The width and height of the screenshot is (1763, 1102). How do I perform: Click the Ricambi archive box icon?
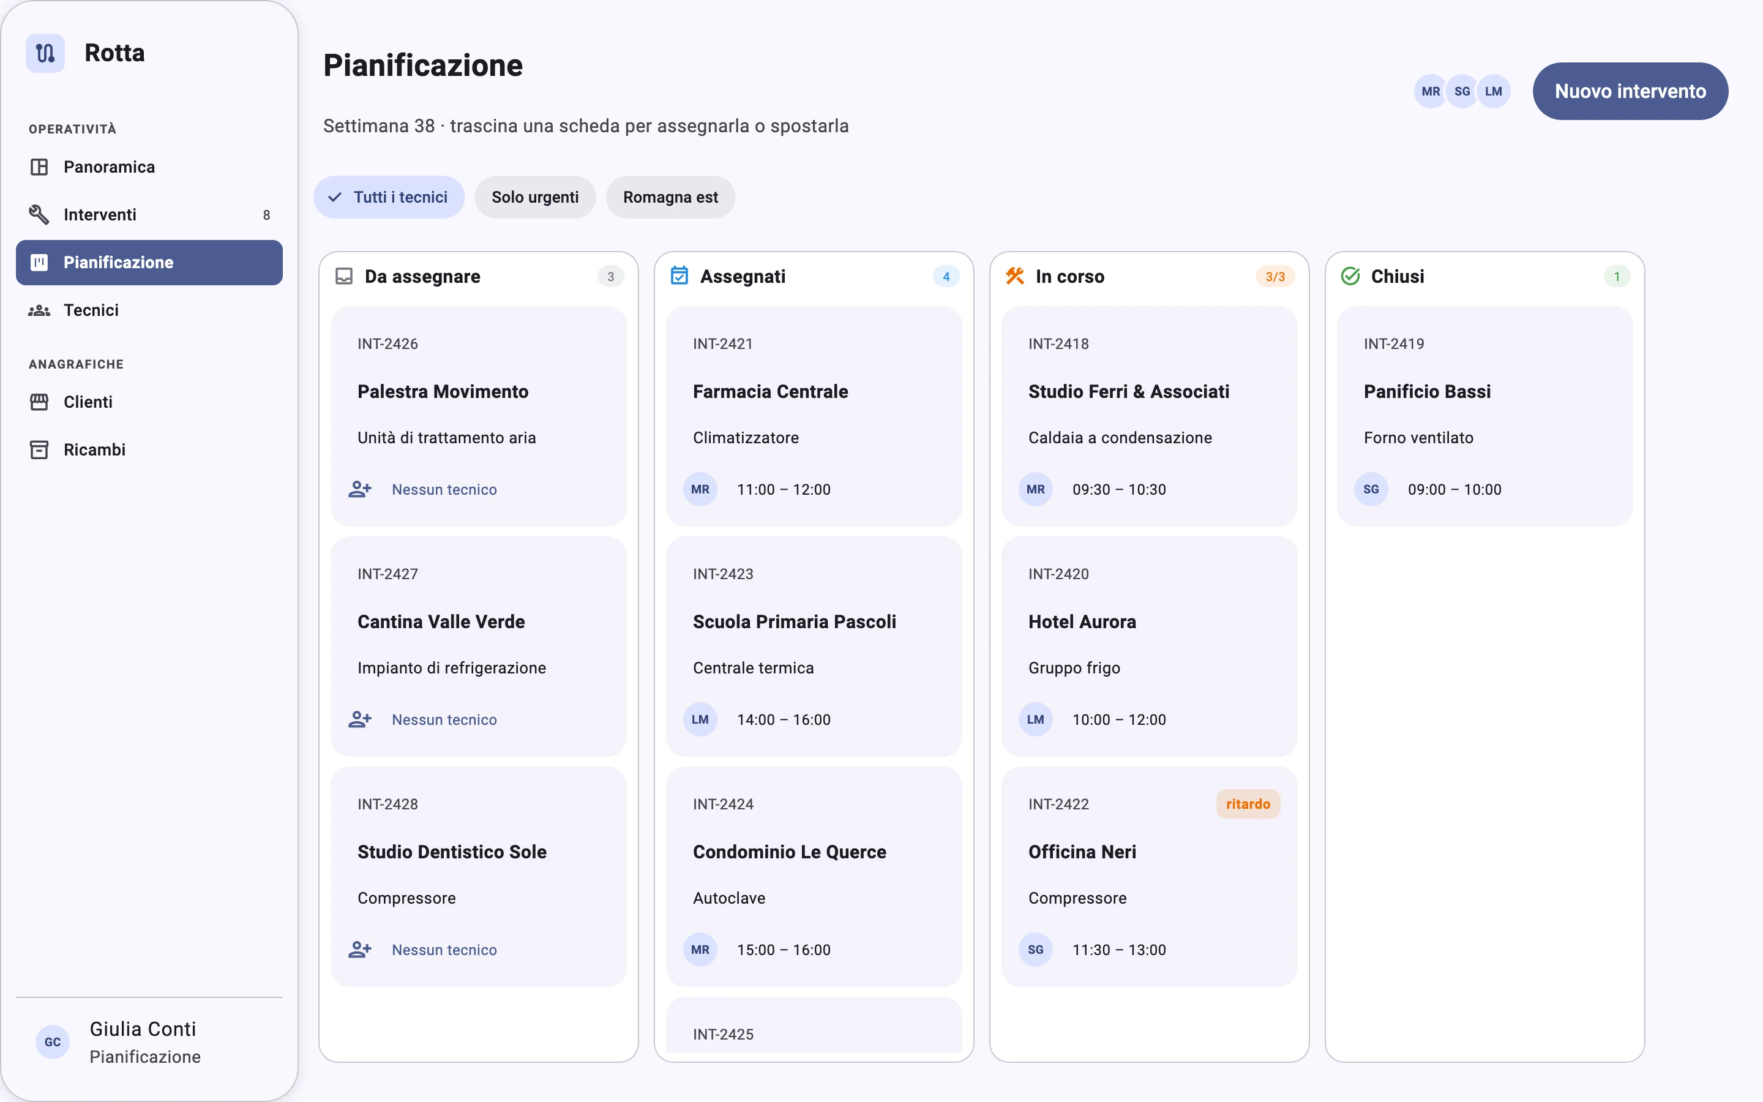click(39, 450)
